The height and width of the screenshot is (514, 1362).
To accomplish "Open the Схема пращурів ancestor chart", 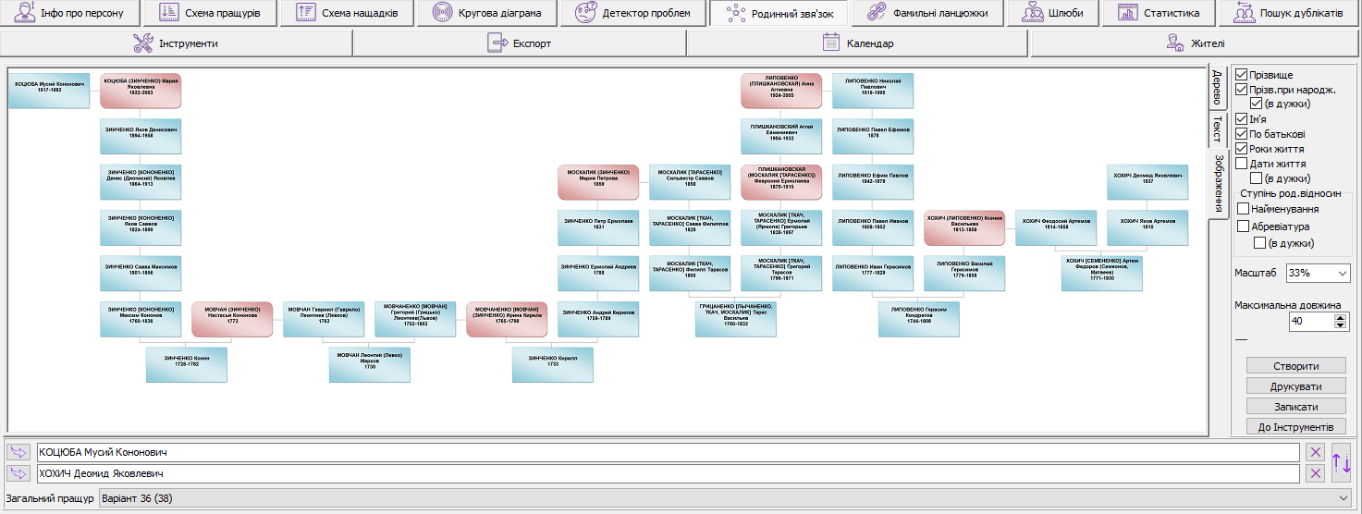I will coord(210,13).
